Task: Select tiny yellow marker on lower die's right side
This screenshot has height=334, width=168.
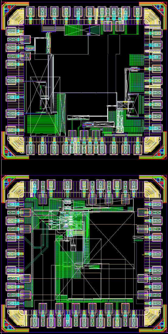Action: [x=143, y=255]
